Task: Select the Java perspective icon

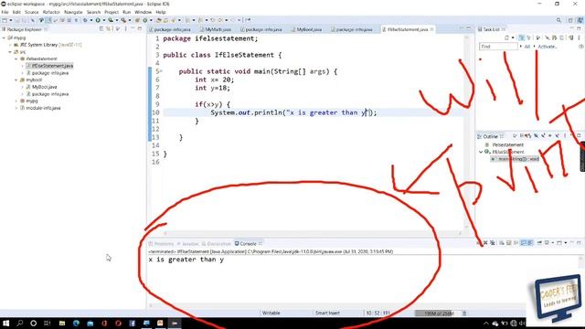Action: tap(580, 20)
